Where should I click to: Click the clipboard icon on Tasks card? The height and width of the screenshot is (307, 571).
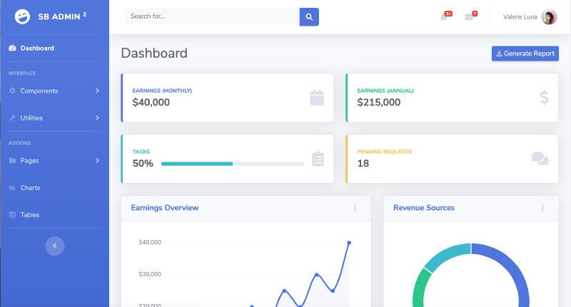[318, 159]
